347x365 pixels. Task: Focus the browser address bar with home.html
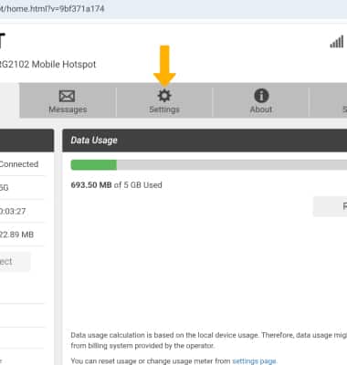click(x=173, y=9)
